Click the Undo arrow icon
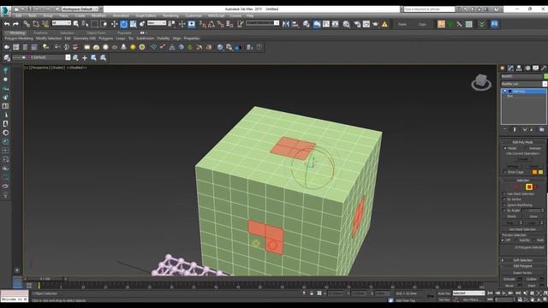 click(7, 24)
